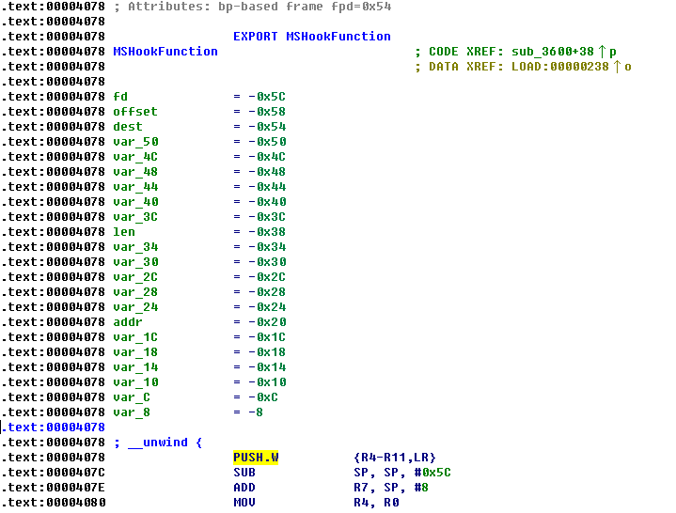Click the -0x38 offset value
This screenshot has height=513, width=676.
coord(267,232)
